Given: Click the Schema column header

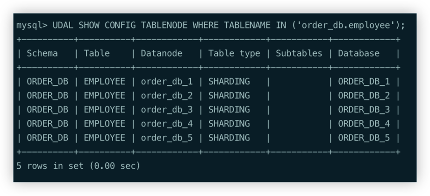Looking at the screenshot, I should tap(42, 53).
